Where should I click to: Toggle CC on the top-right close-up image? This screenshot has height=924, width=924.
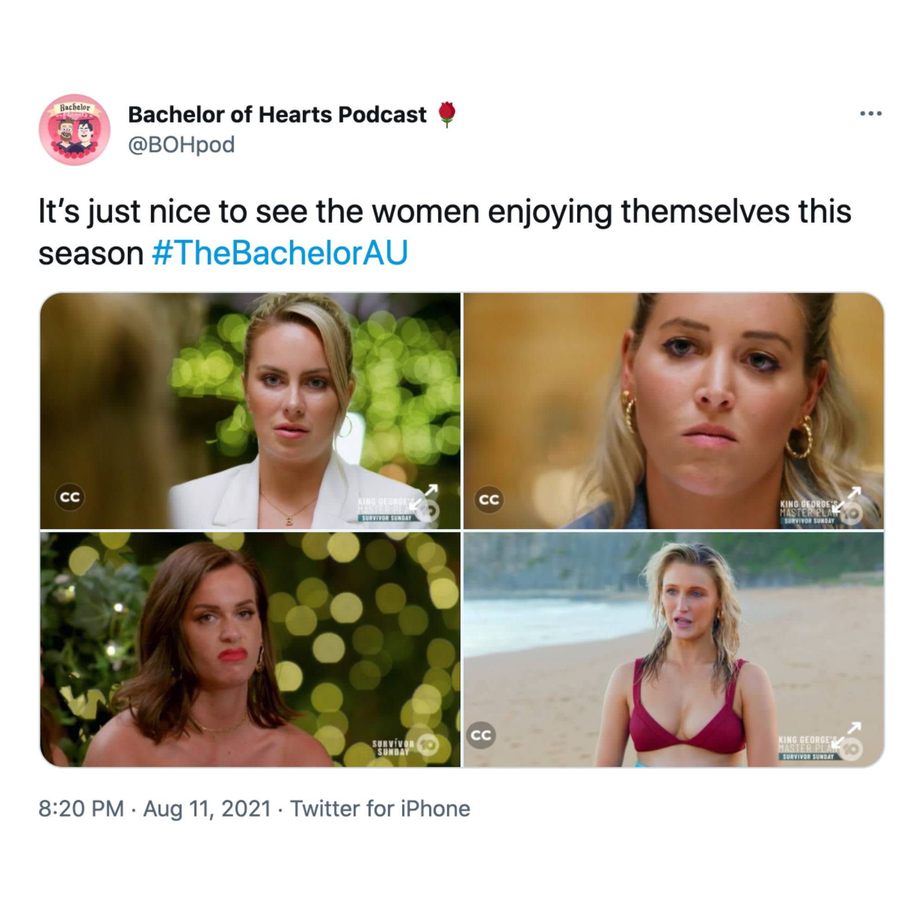pos(489,499)
